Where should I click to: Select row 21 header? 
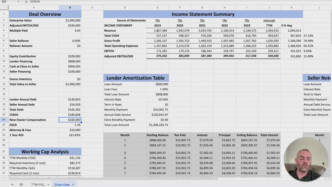coord(4,120)
